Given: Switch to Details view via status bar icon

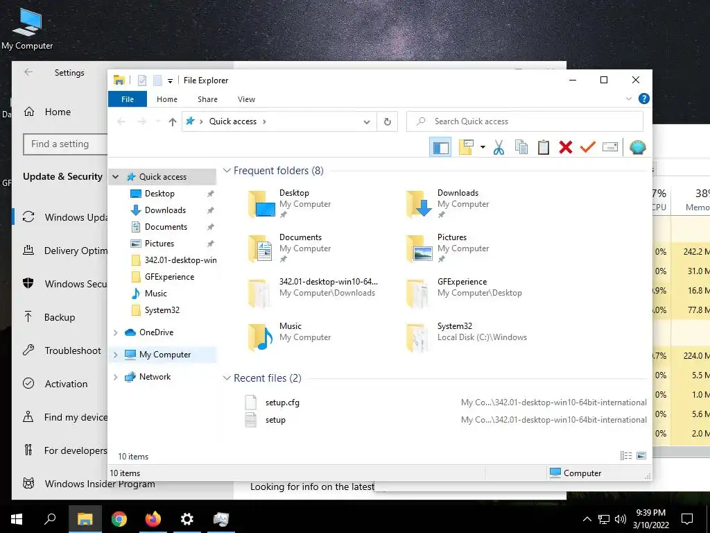Looking at the screenshot, I should pyautogui.click(x=626, y=455).
